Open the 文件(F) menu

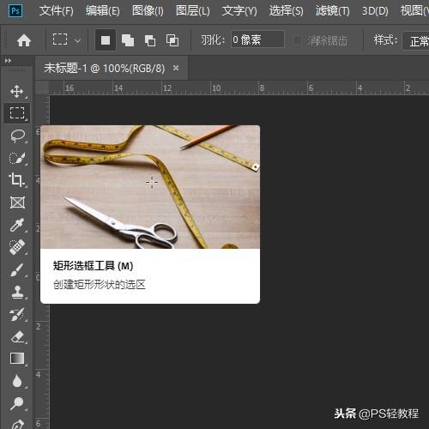pyautogui.click(x=57, y=11)
